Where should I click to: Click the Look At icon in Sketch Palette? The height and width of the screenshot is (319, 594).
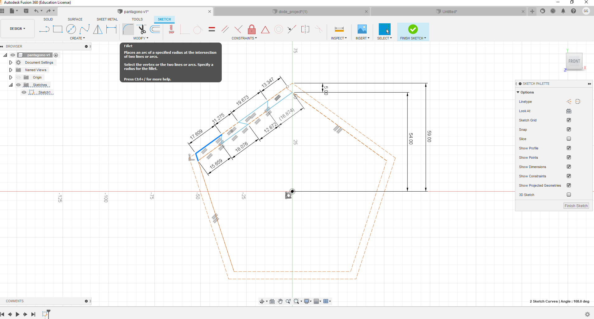(x=569, y=111)
